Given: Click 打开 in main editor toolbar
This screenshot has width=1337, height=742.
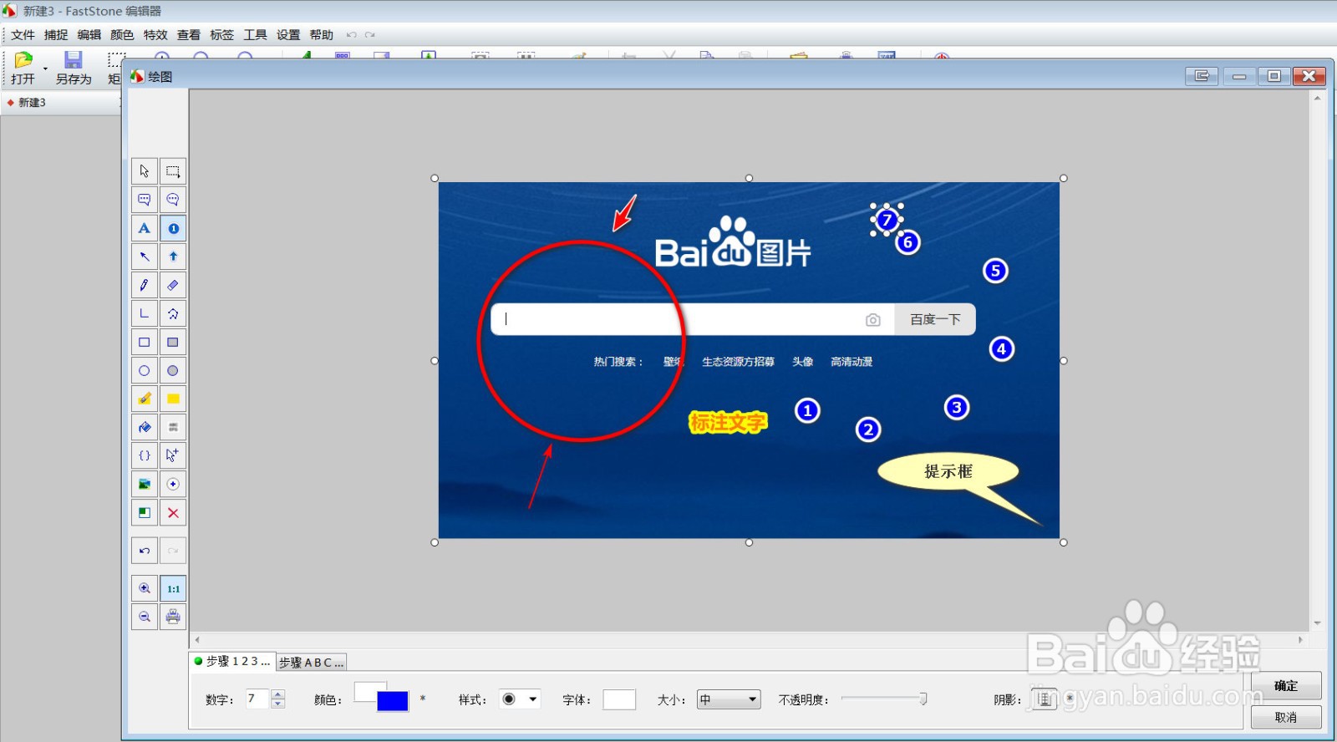Looking at the screenshot, I should tap(23, 69).
